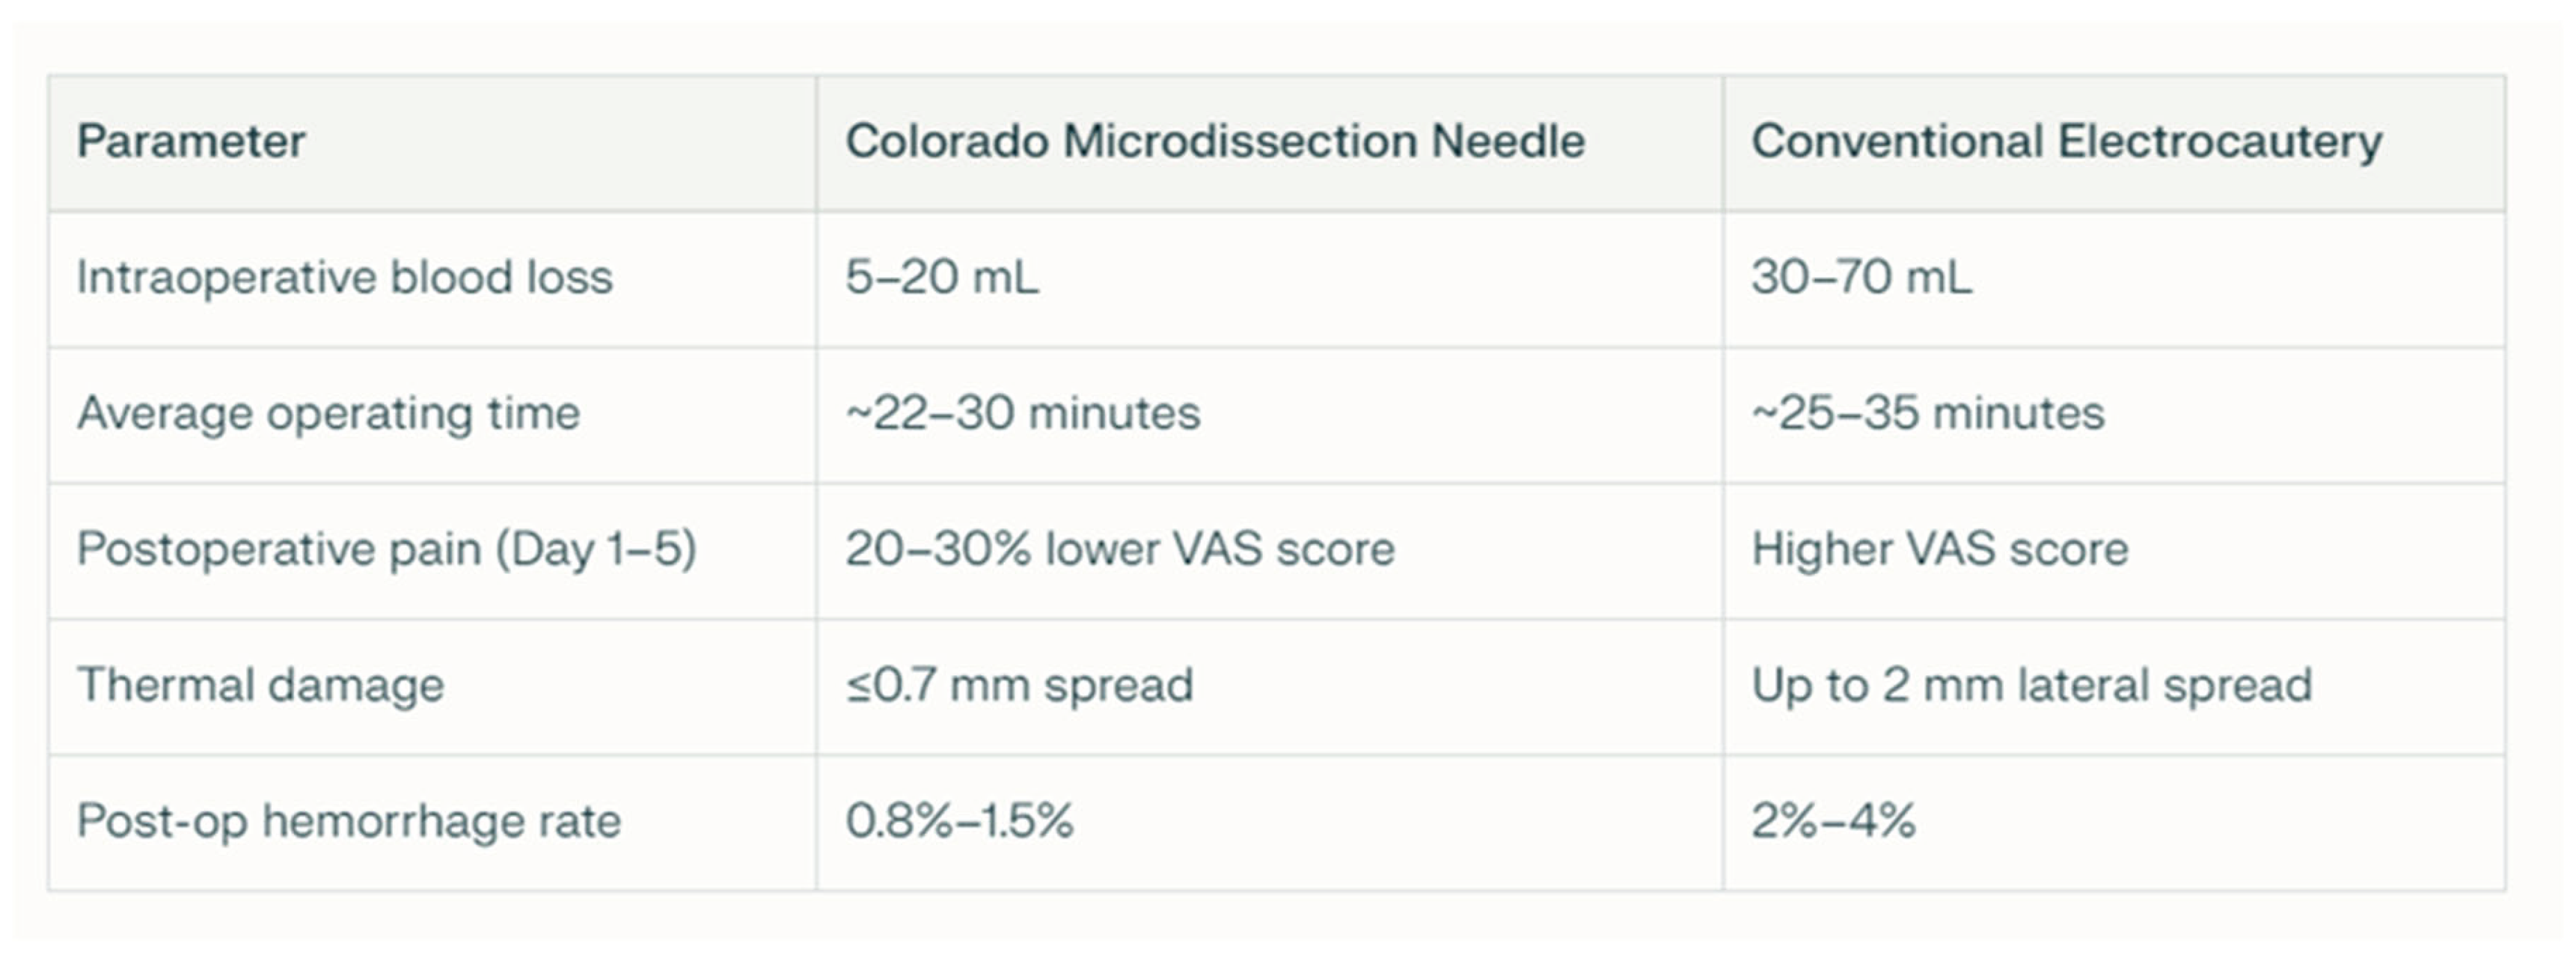Click the Parameter column header
The width and height of the screenshot is (2576, 973).
[191, 142]
